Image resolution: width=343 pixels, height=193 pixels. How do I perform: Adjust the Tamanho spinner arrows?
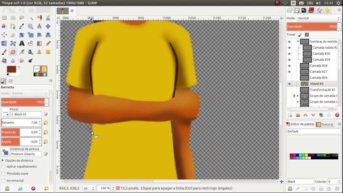pyautogui.click(x=40, y=123)
